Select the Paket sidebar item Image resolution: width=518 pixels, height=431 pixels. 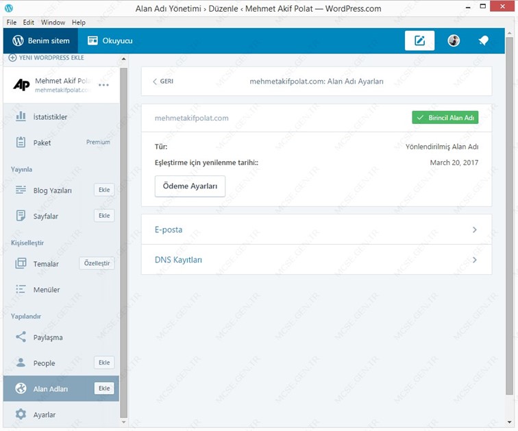click(x=62, y=143)
